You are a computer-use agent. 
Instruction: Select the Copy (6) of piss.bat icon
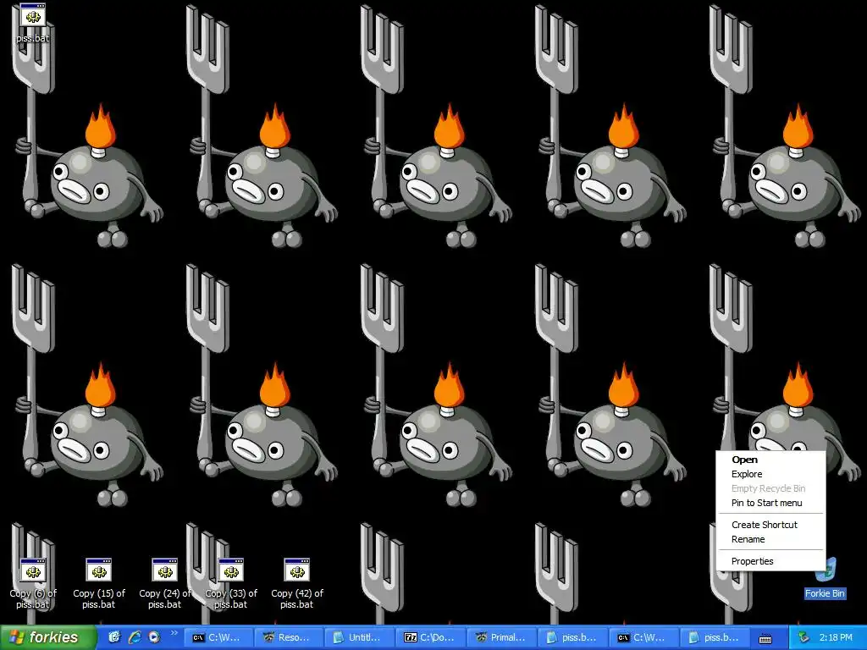pyautogui.click(x=33, y=583)
